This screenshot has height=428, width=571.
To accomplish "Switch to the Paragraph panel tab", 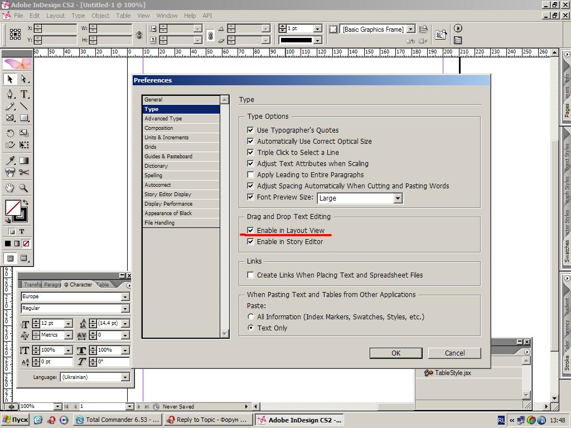I will 52,285.
